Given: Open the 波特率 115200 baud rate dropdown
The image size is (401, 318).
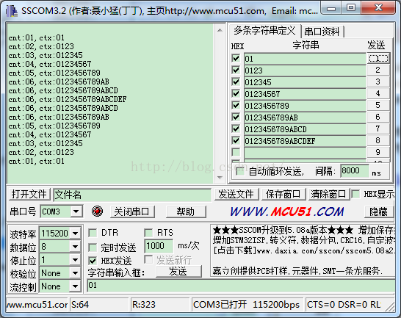Looking at the screenshot, I should point(75,234).
